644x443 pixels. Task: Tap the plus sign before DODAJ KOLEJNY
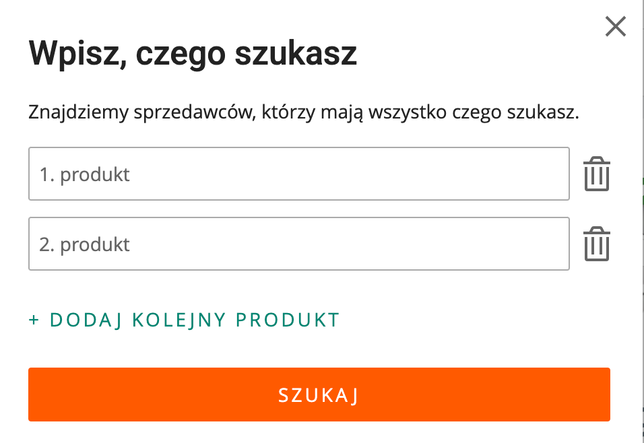pos(34,320)
